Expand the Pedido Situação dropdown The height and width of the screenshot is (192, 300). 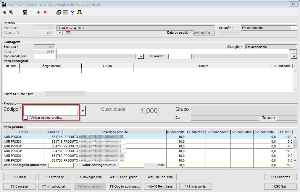click(x=294, y=28)
